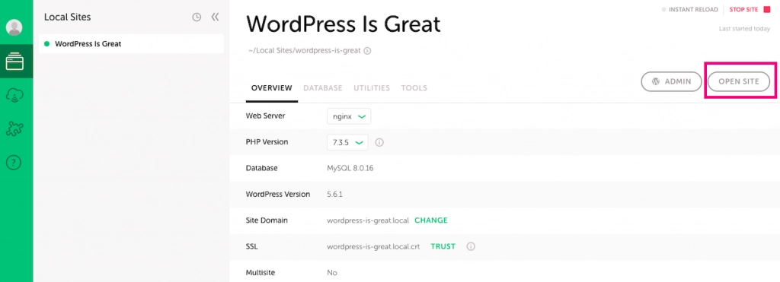Click the Last started today text
The image size is (780, 282).
coord(744,29)
